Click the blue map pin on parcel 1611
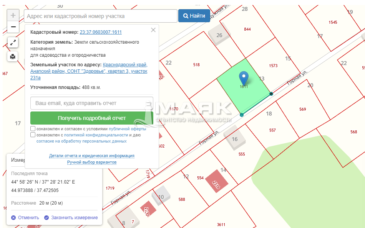This screenshot has width=365, height=228. pyautogui.click(x=244, y=78)
